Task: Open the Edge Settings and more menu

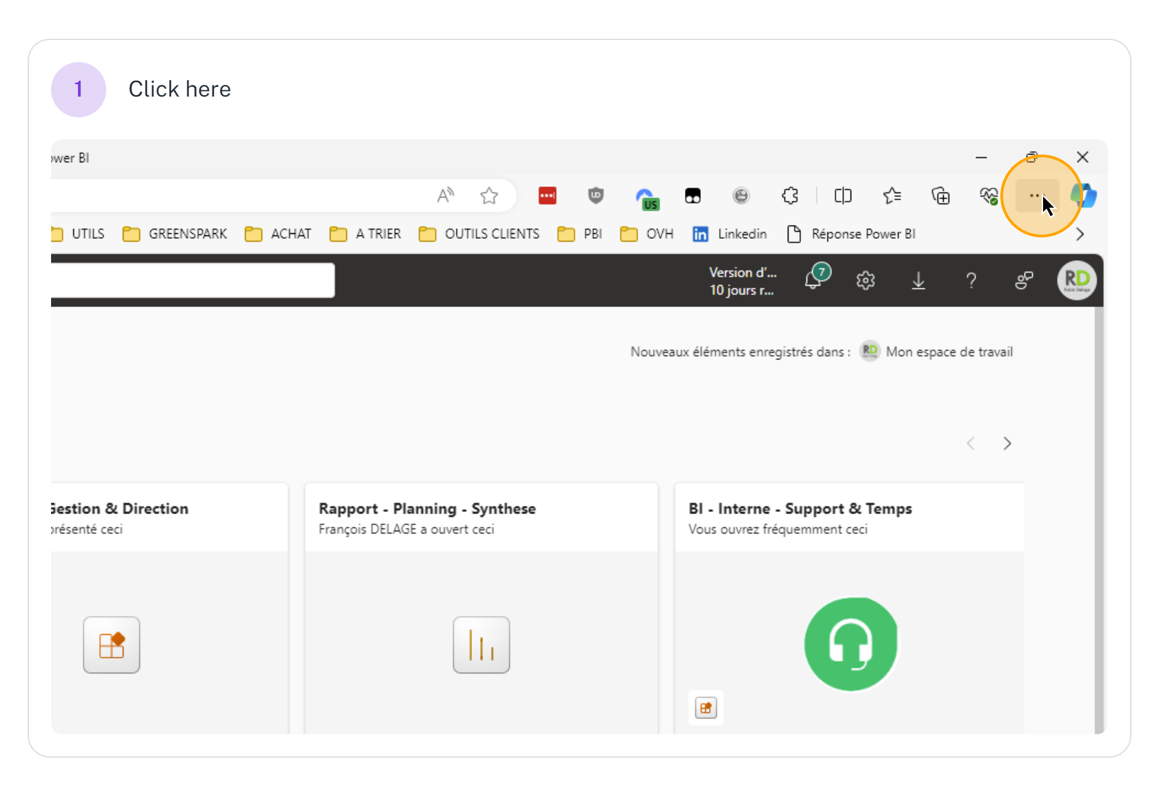Action: [1035, 196]
